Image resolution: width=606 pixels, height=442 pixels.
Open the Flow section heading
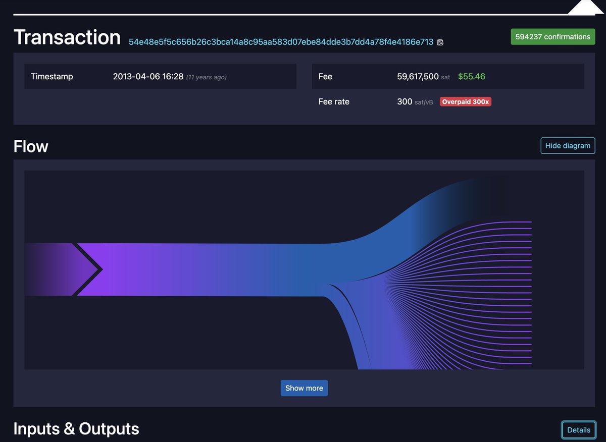pos(30,146)
